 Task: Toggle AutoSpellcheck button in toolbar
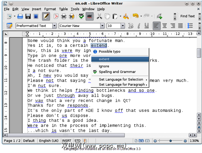pos(90,16)
